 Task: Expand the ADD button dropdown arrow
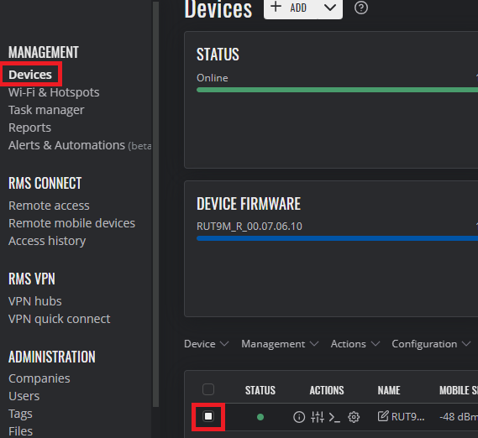point(330,8)
